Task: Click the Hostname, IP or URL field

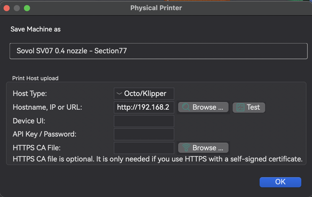Action: coord(144,107)
